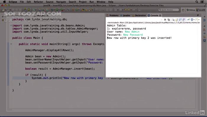The width and height of the screenshot is (207, 117).
Task: Open the Debug launch dropdown arrow
Action: click(x=54, y=10)
